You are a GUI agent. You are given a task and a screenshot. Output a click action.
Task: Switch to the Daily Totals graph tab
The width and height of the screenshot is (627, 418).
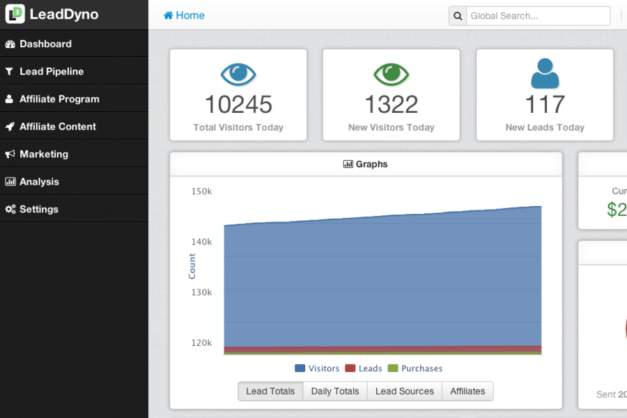click(x=335, y=392)
